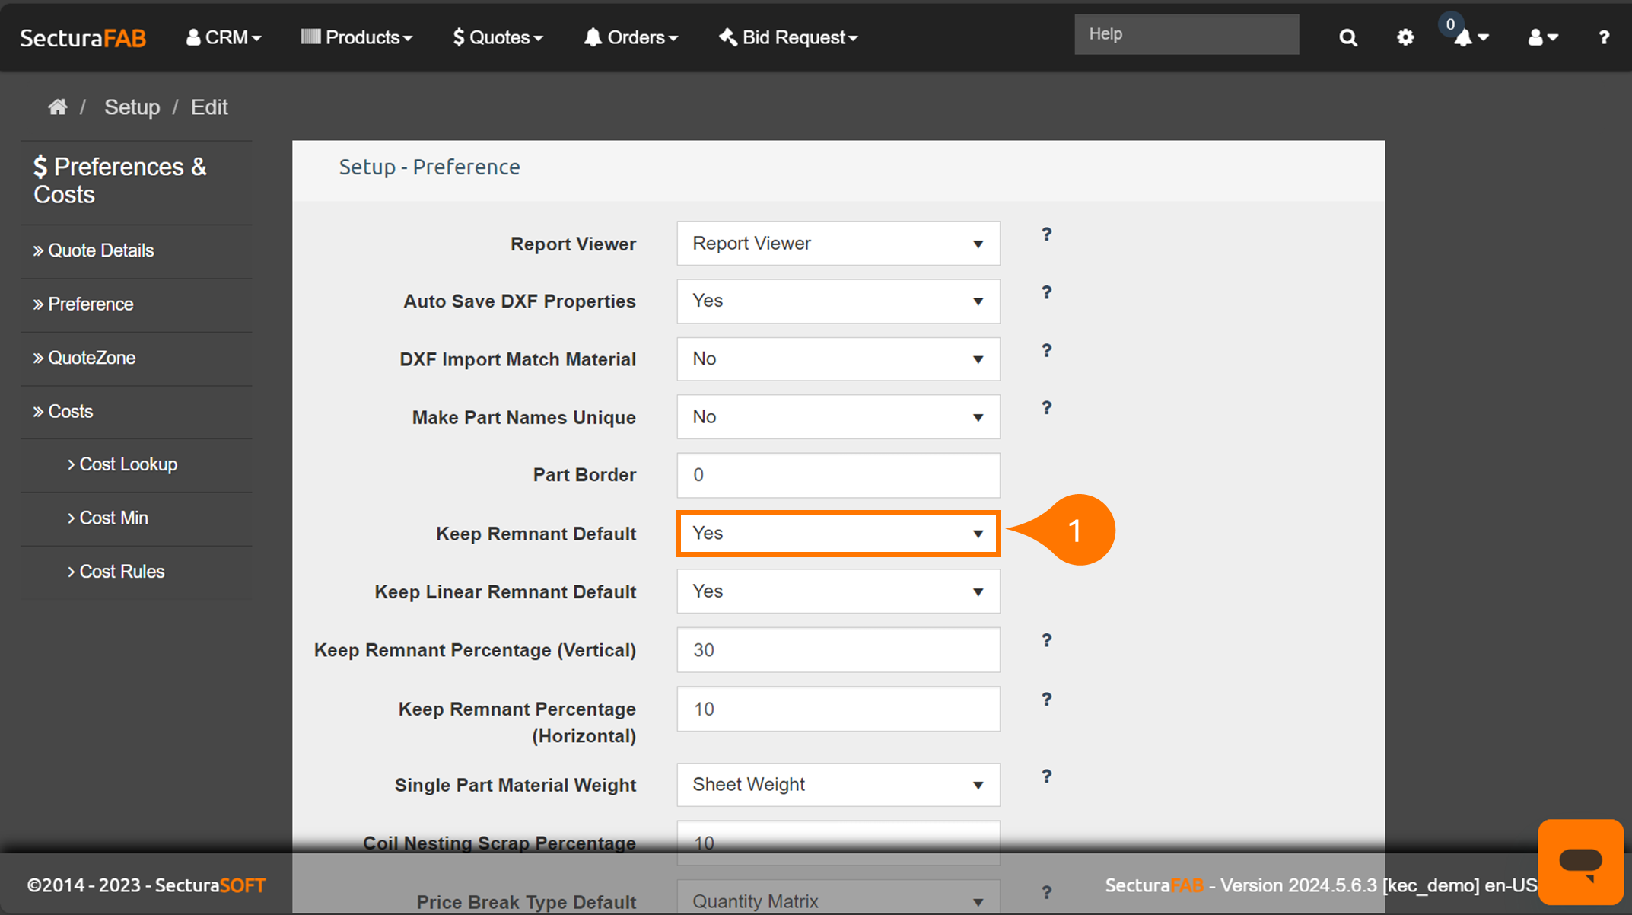Toggle DXF Import Match Material to Yes
Screen dimensions: 1632x915
click(x=839, y=359)
